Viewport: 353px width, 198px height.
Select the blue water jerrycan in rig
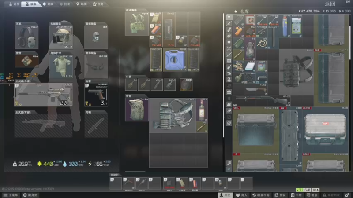click(174, 59)
